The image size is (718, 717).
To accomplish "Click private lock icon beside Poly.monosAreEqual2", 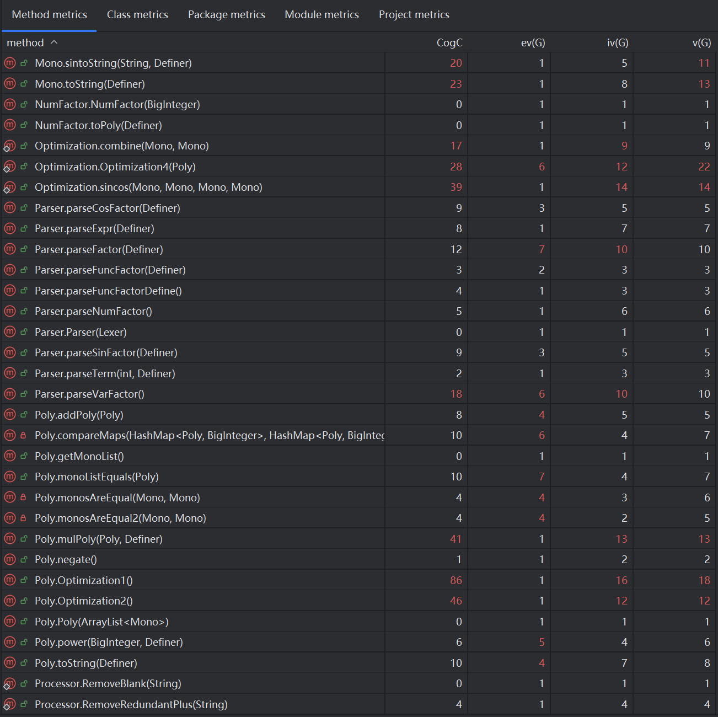I will tap(23, 518).
